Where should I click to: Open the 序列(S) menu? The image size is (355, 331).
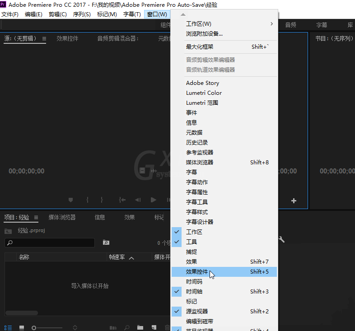[82, 14]
